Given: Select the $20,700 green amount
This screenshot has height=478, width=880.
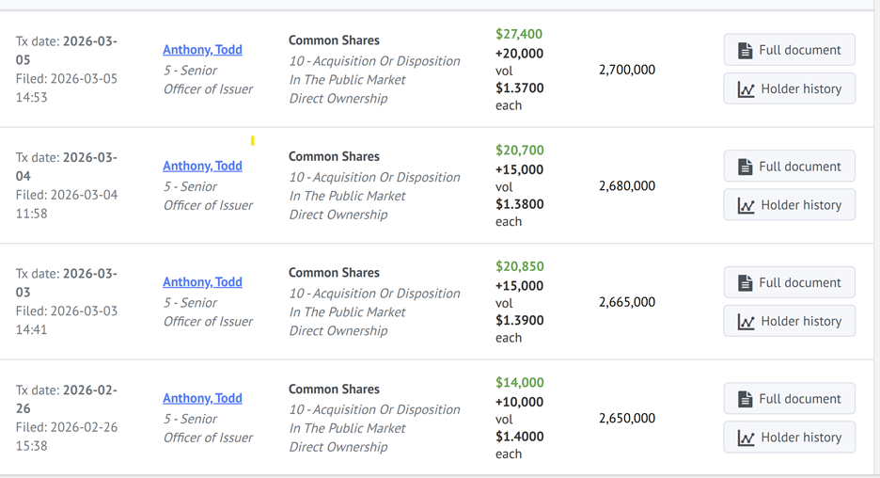Looking at the screenshot, I should tap(519, 151).
